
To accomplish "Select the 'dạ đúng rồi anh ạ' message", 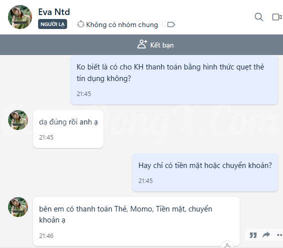I will [x=68, y=129].
